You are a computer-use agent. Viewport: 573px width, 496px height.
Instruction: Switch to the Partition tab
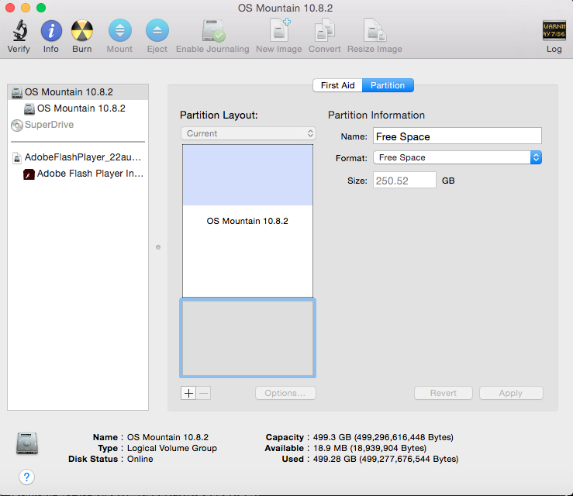388,85
